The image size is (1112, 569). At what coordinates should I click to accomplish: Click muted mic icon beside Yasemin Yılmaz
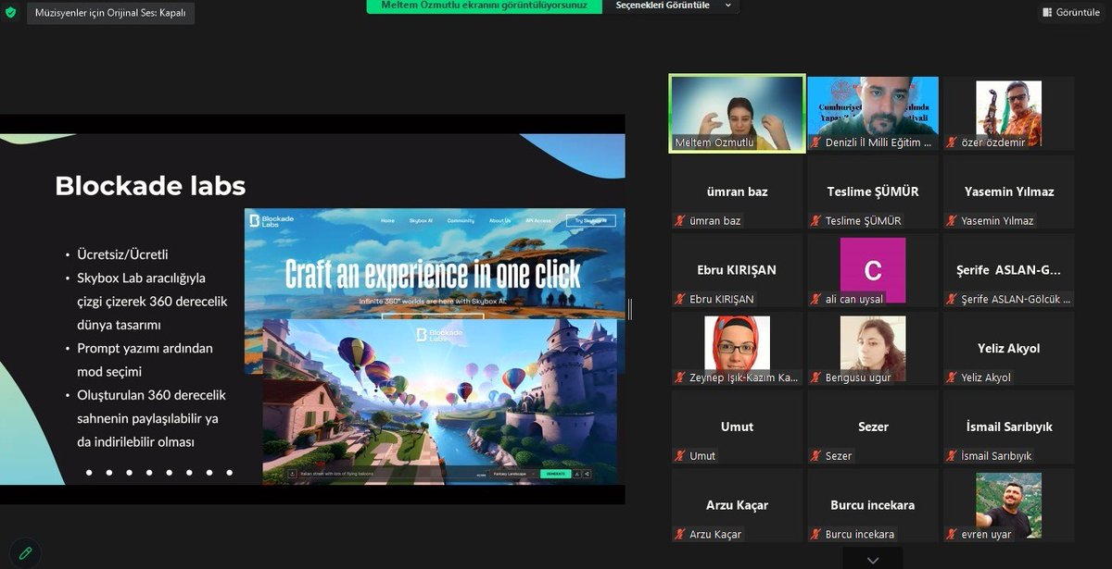[953, 221]
